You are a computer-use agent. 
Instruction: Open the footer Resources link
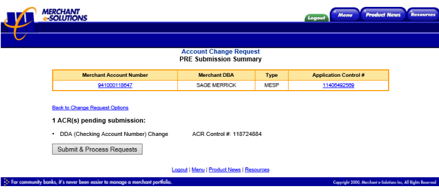[x=257, y=170]
